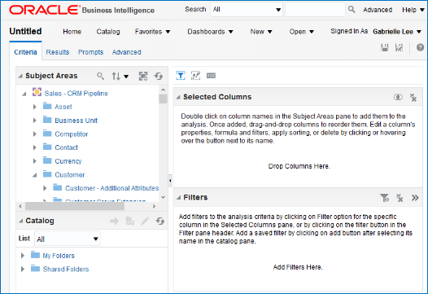
Task: Expand the Asset folder
Action: (35, 107)
